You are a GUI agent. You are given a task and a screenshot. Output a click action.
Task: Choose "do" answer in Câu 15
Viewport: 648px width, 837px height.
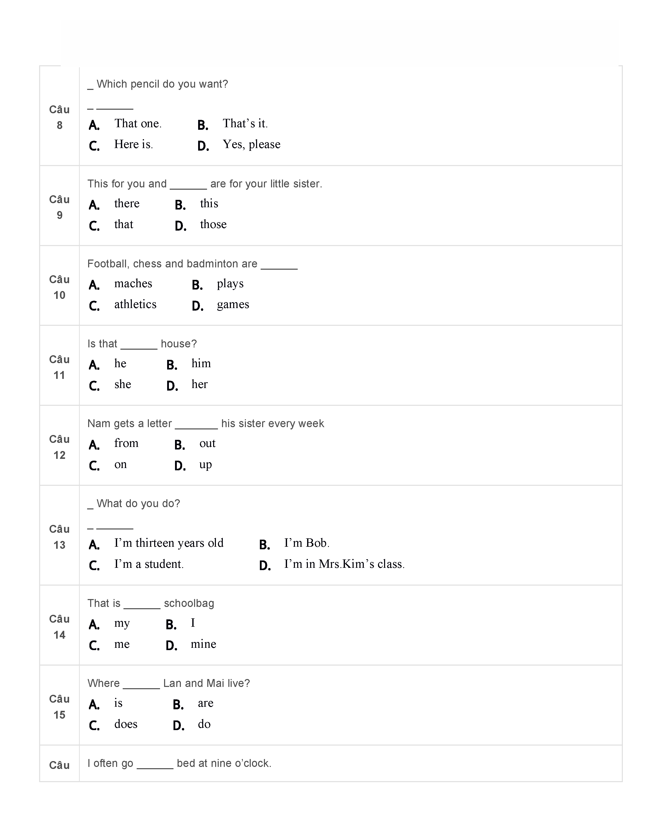[x=204, y=724]
